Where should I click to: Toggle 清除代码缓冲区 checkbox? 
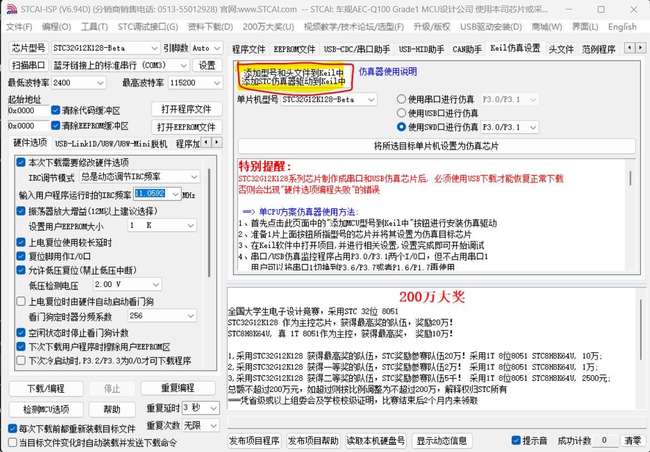(x=56, y=110)
